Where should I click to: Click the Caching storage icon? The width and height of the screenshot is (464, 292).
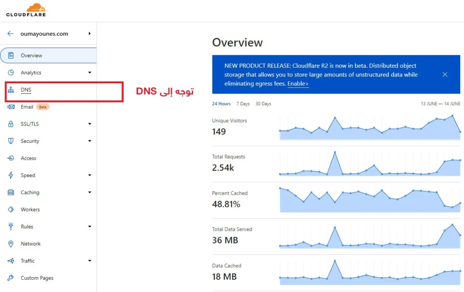pos(11,192)
